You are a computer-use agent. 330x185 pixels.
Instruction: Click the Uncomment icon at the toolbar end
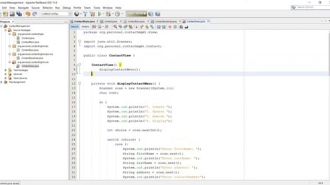pos(186,27)
